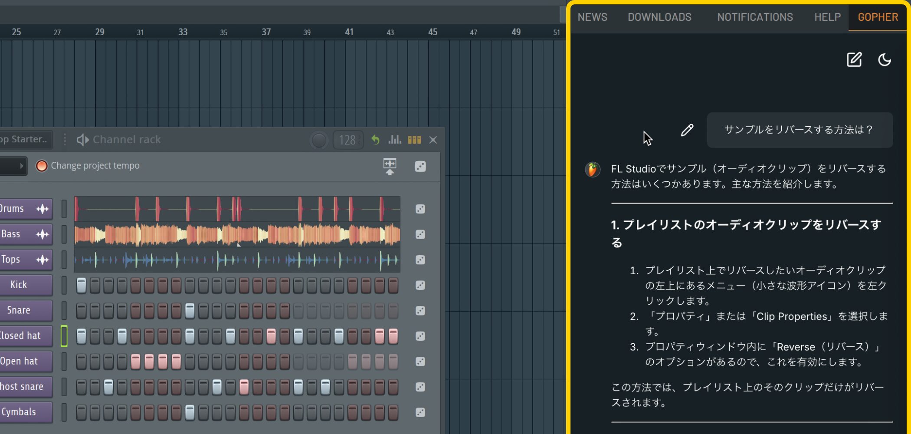Click the Channel rack speaker icon
Screen dimensions: 911x434
(82, 140)
